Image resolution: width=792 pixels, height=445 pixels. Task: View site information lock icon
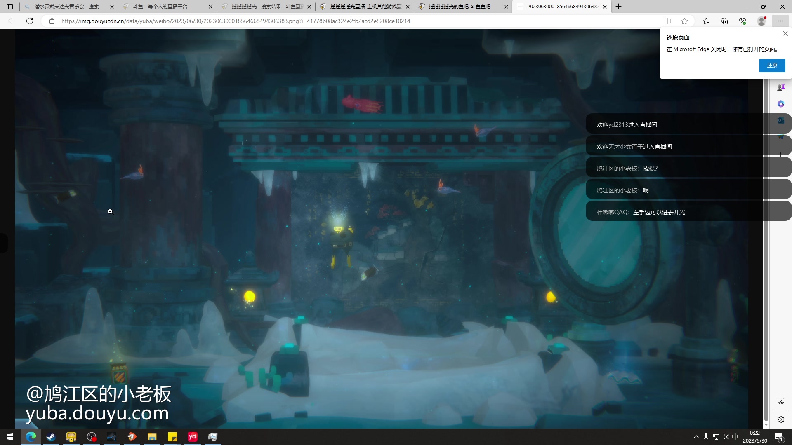coord(52,21)
